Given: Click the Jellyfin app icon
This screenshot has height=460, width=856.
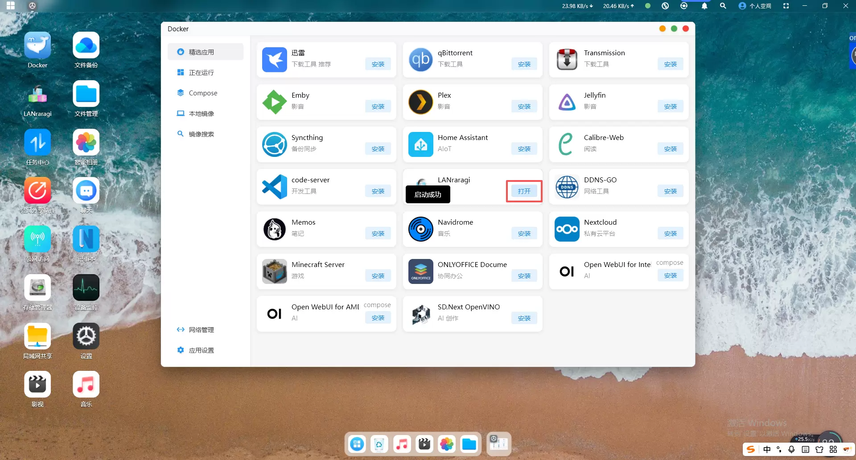Looking at the screenshot, I should point(567,102).
